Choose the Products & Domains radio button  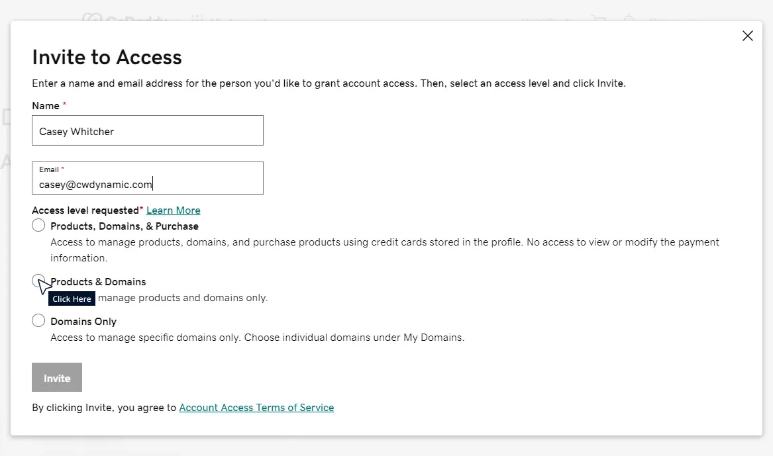(38, 281)
